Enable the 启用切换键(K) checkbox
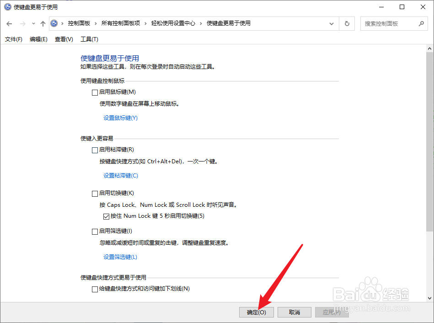 [95, 193]
